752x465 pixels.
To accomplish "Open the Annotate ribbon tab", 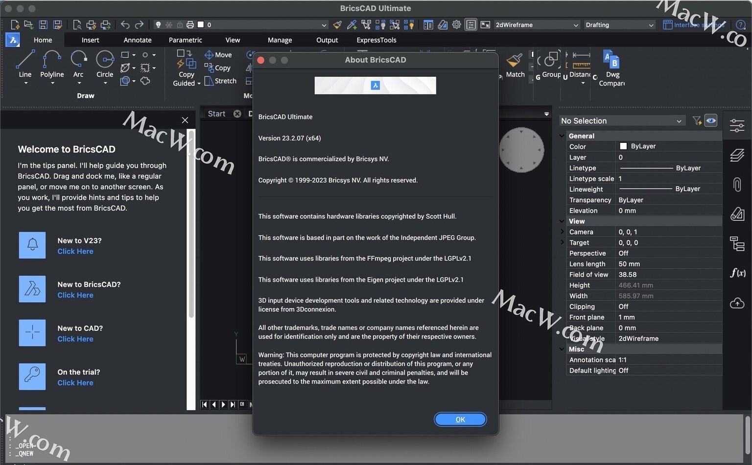I will pyautogui.click(x=138, y=40).
